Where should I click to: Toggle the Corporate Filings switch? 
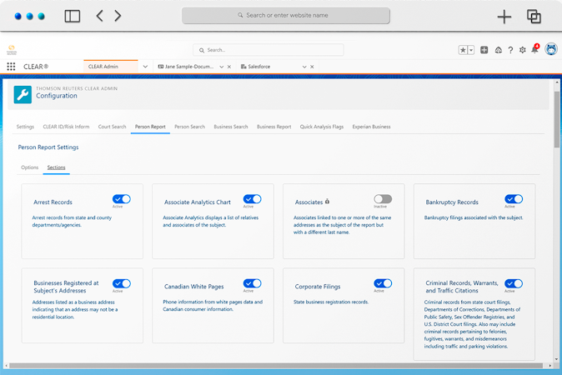(383, 283)
